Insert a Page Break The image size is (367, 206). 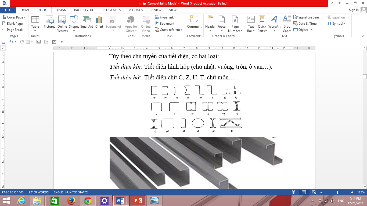(x=12, y=30)
